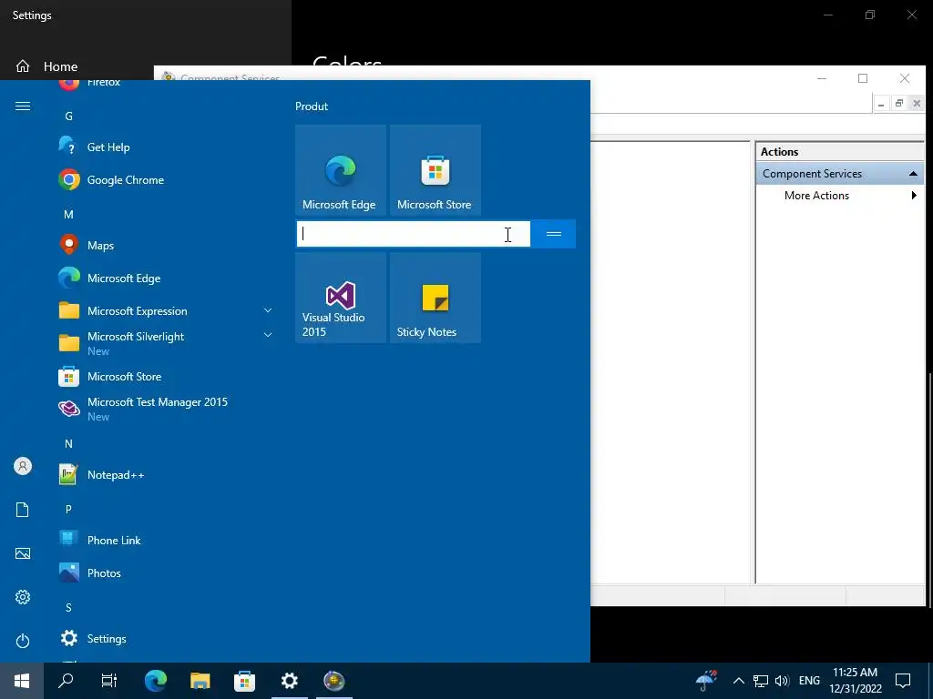The image size is (933, 699).
Task: Open the Visual Studio 2015 tile
Action: click(341, 298)
